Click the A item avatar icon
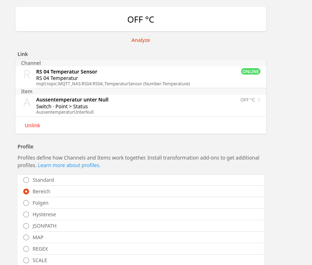 [x=27, y=103]
